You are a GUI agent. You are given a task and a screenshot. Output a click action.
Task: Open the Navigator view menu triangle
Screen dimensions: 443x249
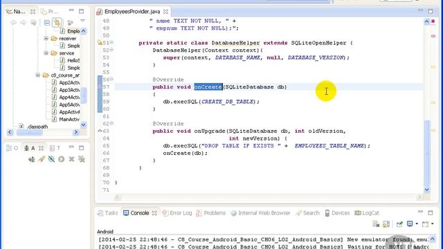(x=82, y=21)
